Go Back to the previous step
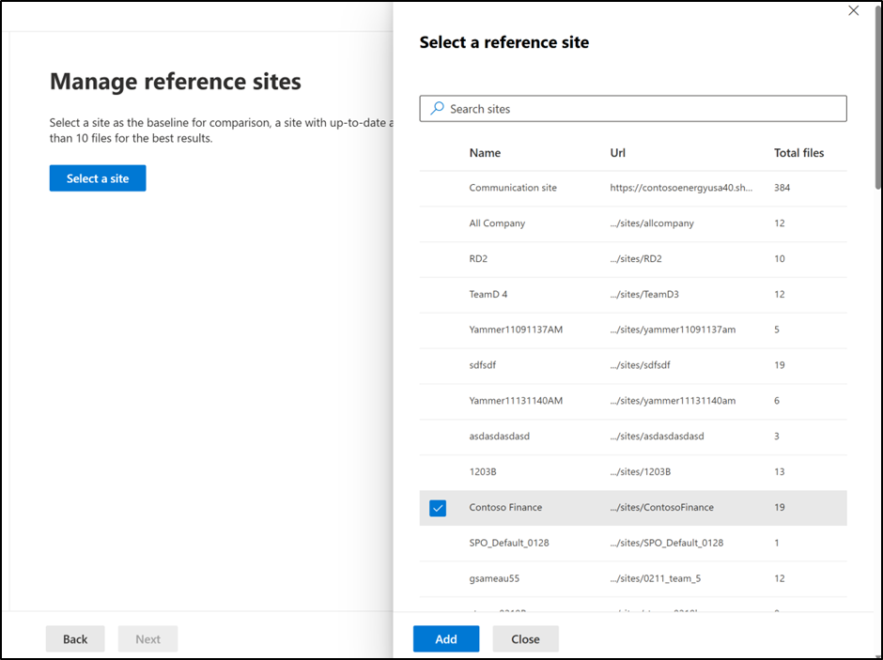Screen dimensions: 883x660 tap(75, 639)
